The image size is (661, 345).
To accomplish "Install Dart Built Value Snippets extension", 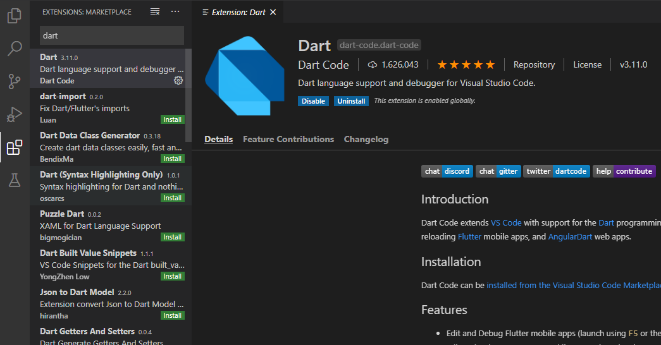I will 173,276.
